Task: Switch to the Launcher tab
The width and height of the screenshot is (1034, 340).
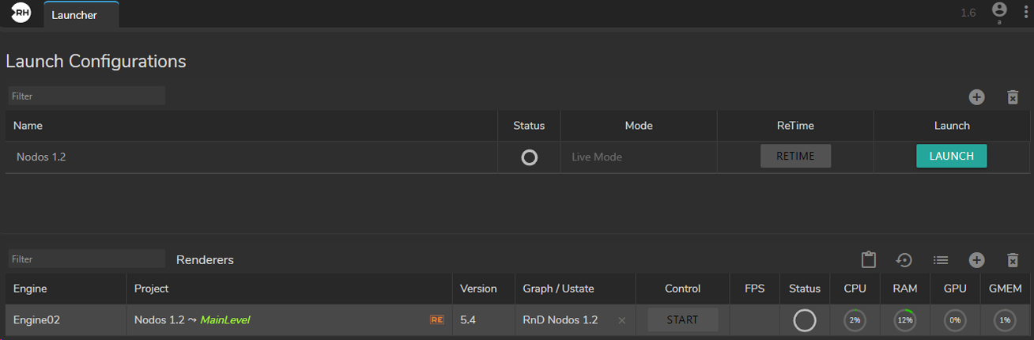Action: (x=74, y=15)
